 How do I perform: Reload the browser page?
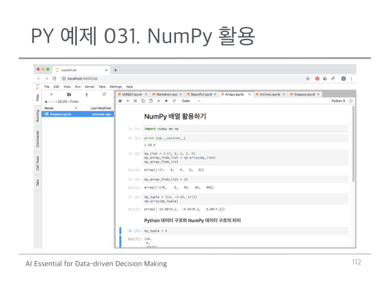coord(54,79)
